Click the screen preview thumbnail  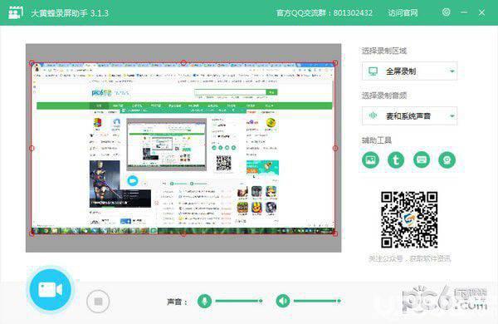[183, 148]
